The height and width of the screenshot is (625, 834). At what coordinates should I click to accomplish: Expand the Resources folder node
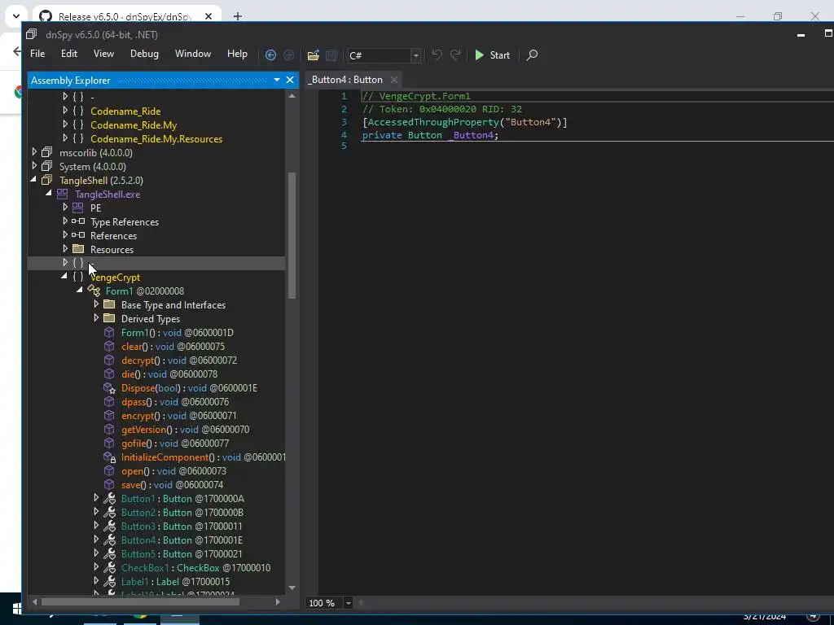coord(65,248)
